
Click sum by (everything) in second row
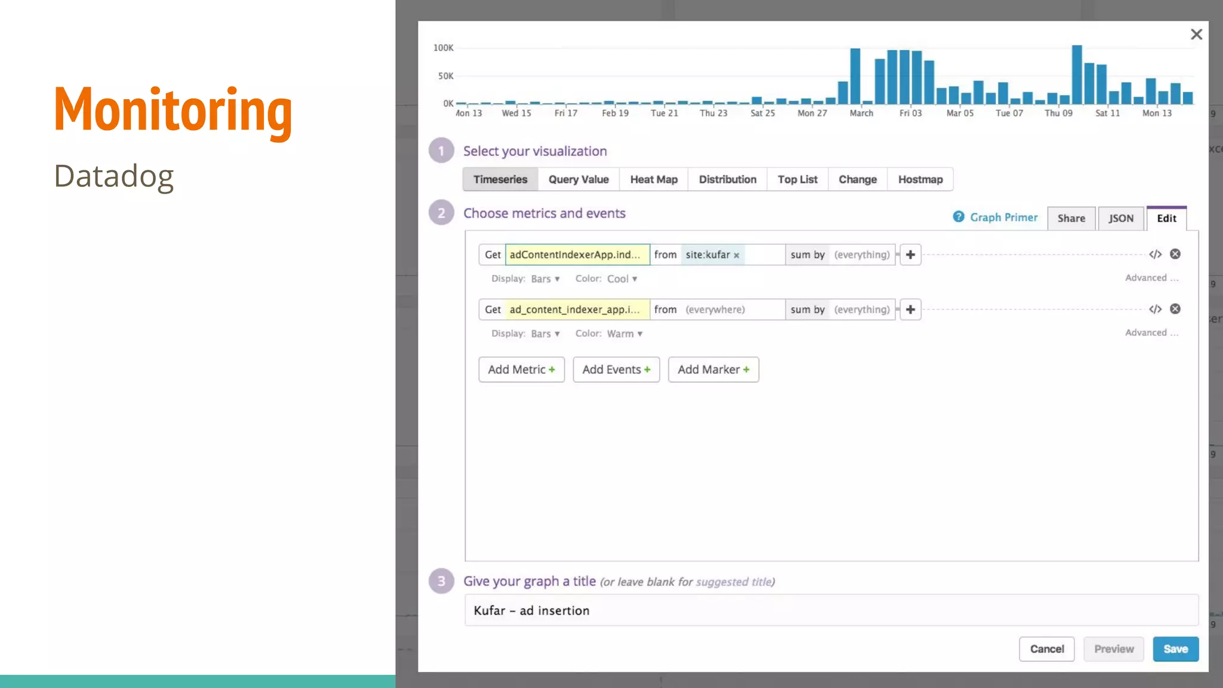coord(840,310)
